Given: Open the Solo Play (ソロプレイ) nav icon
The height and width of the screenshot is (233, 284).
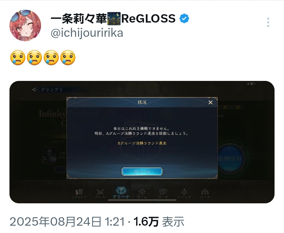Looking at the screenshot, I should (x=79, y=194).
